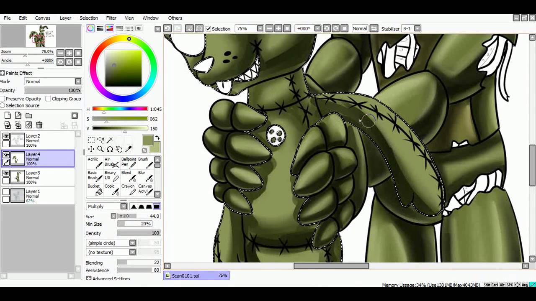Hide Layer3 using its eye icon

tap(6, 173)
